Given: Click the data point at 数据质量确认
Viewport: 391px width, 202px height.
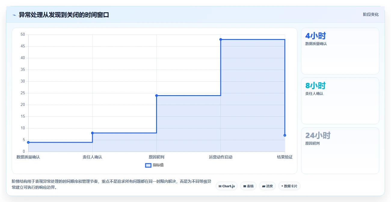Looking at the screenshot, I should (28, 142).
